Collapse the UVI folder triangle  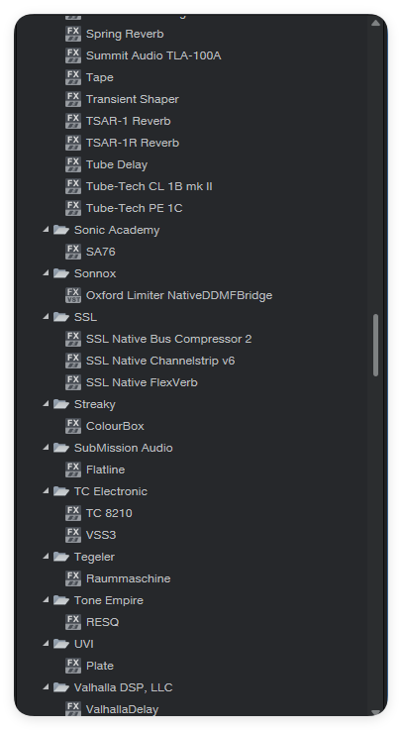coord(46,644)
